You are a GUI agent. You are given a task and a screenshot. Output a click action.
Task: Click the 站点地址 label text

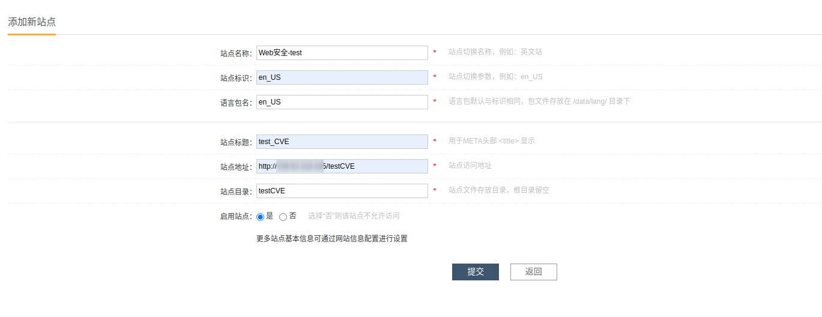point(236,167)
